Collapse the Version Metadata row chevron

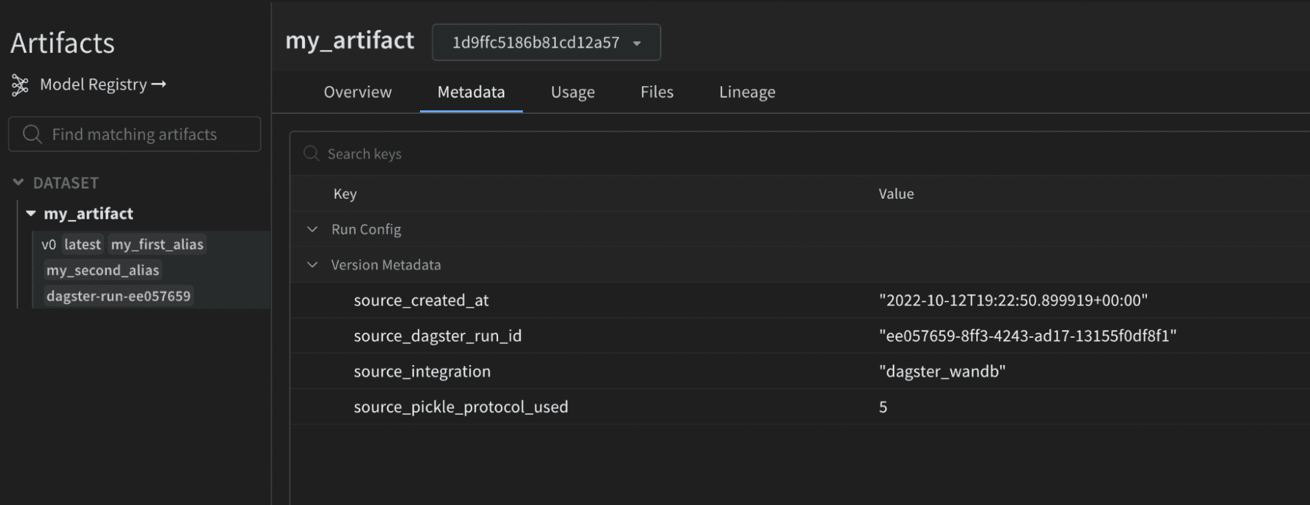tap(312, 264)
